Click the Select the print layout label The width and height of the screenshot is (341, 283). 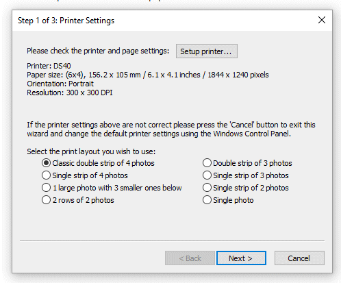click(91, 151)
